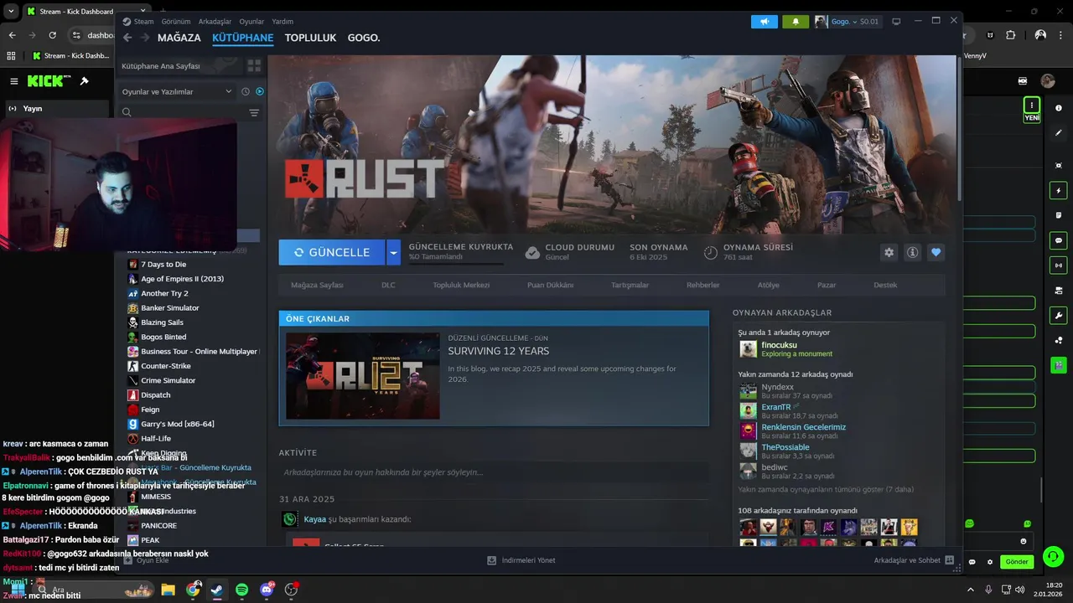Select Counter-Strike in game list

click(x=165, y=366)
